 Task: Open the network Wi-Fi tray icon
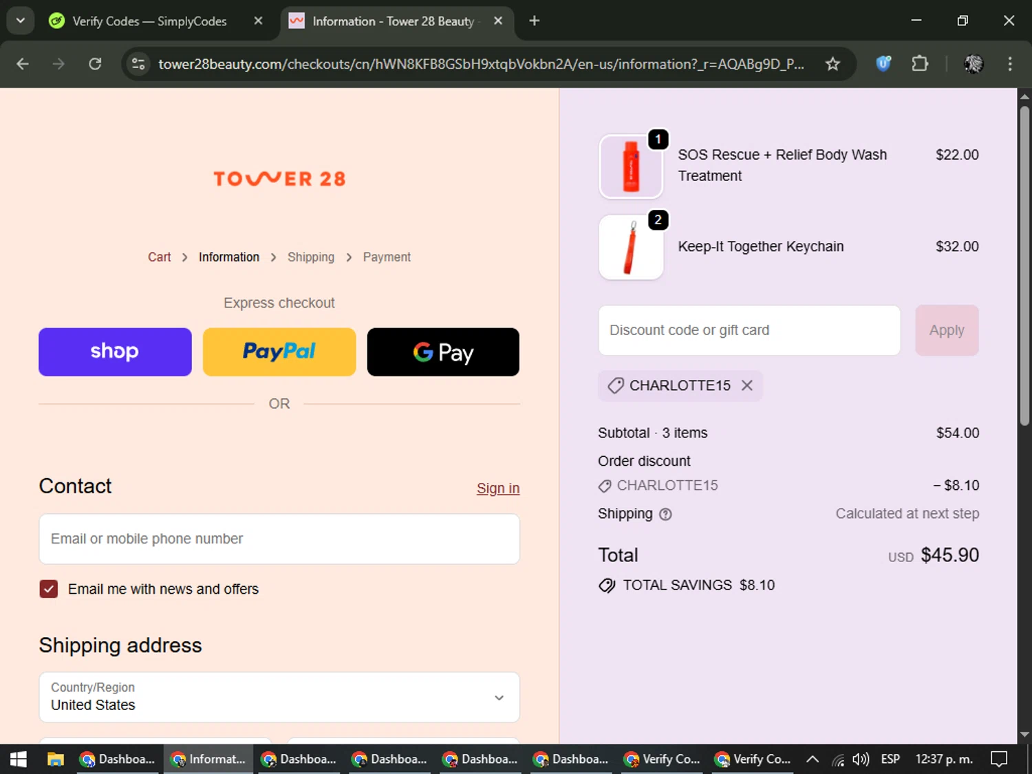(837, 760)
